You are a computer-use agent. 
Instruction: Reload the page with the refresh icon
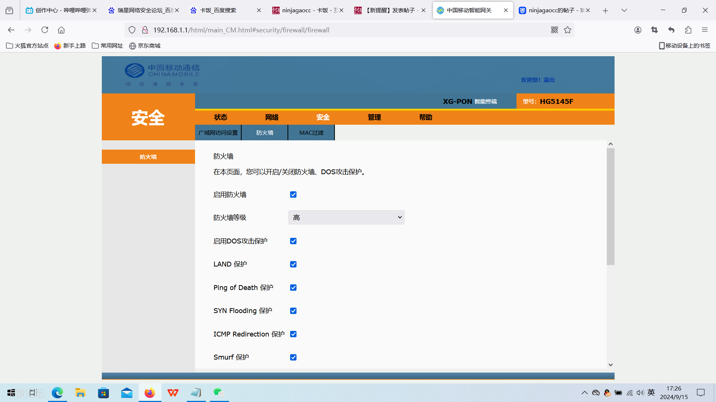point(45,30)
